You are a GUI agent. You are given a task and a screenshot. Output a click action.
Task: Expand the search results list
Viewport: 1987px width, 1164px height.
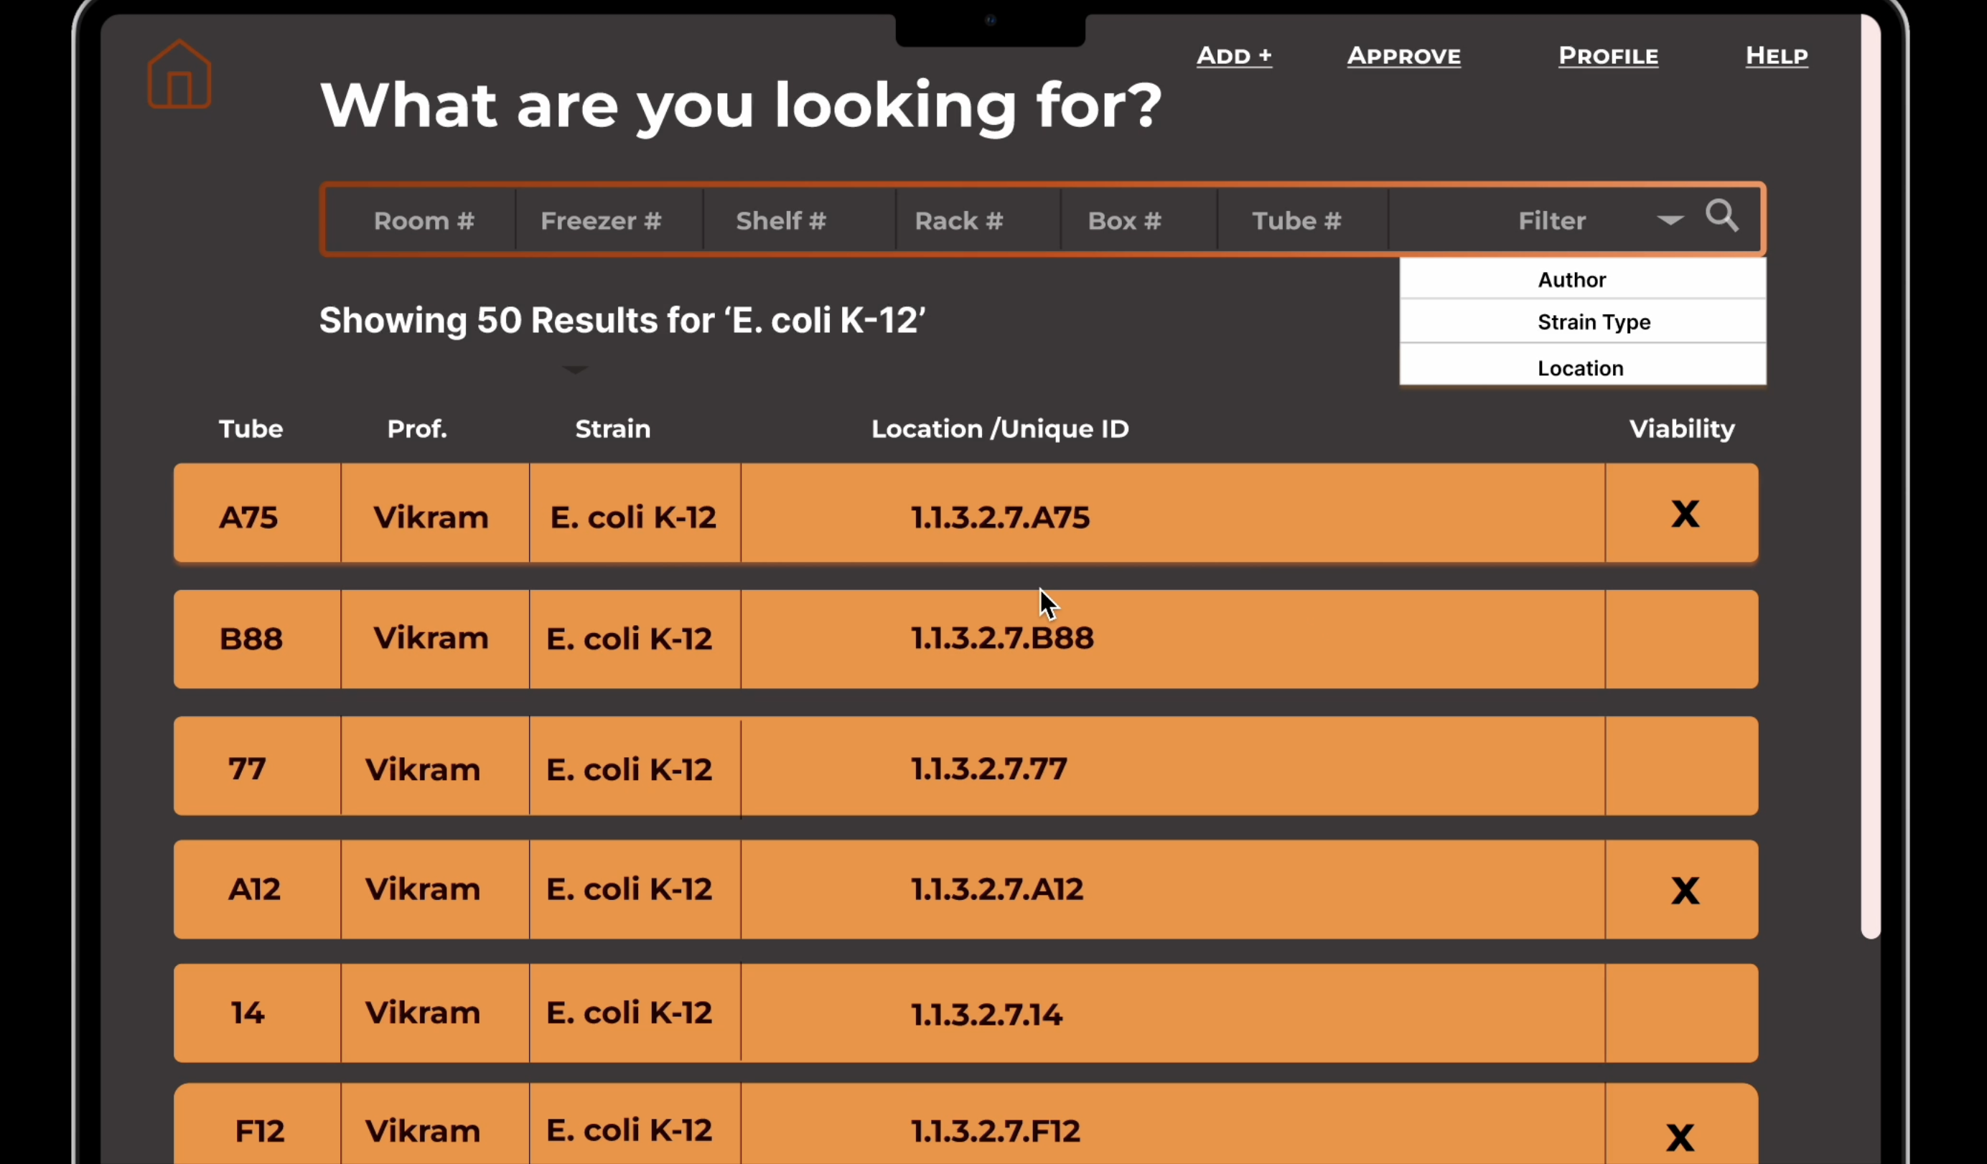point(575,369)
